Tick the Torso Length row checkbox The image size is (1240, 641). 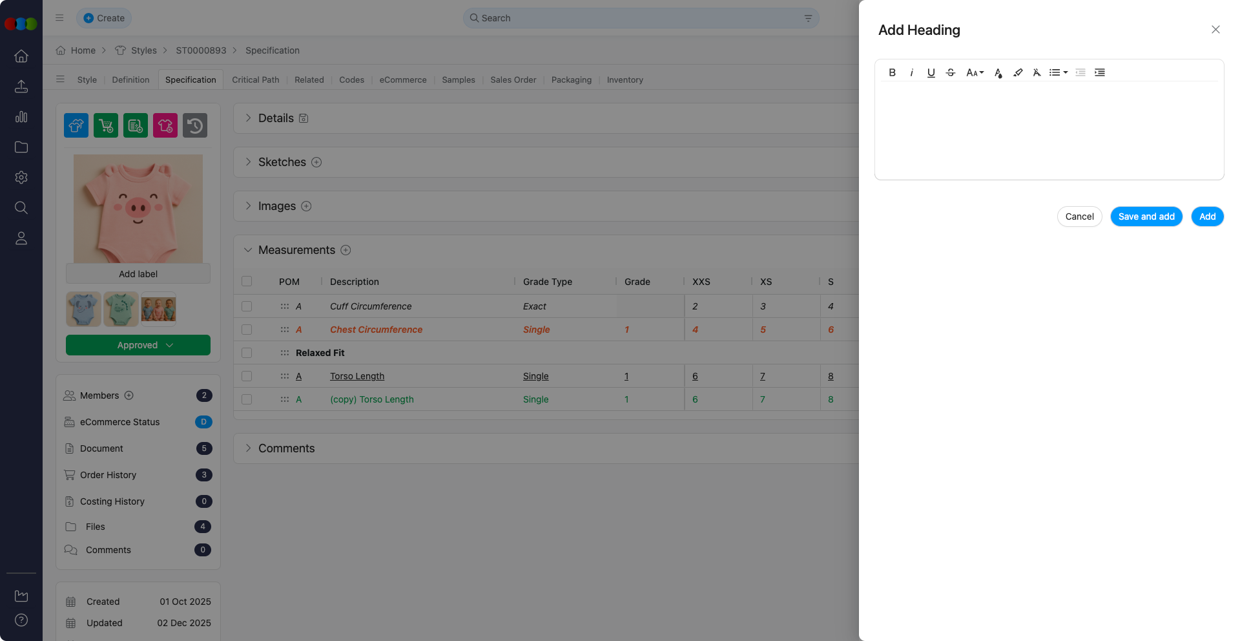point(247,376)
